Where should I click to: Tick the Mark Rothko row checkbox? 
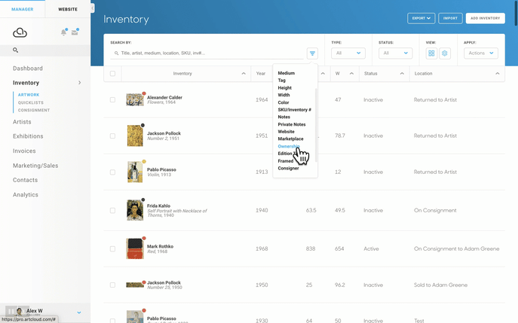click(x=112, y=248)
